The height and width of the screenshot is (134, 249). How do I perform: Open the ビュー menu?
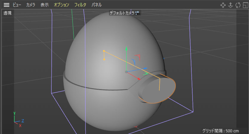17,5
